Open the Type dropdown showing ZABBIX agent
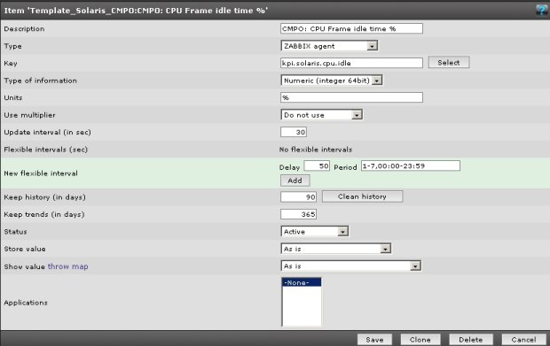Screen dimensions: 550x346 tap(329, 46)
